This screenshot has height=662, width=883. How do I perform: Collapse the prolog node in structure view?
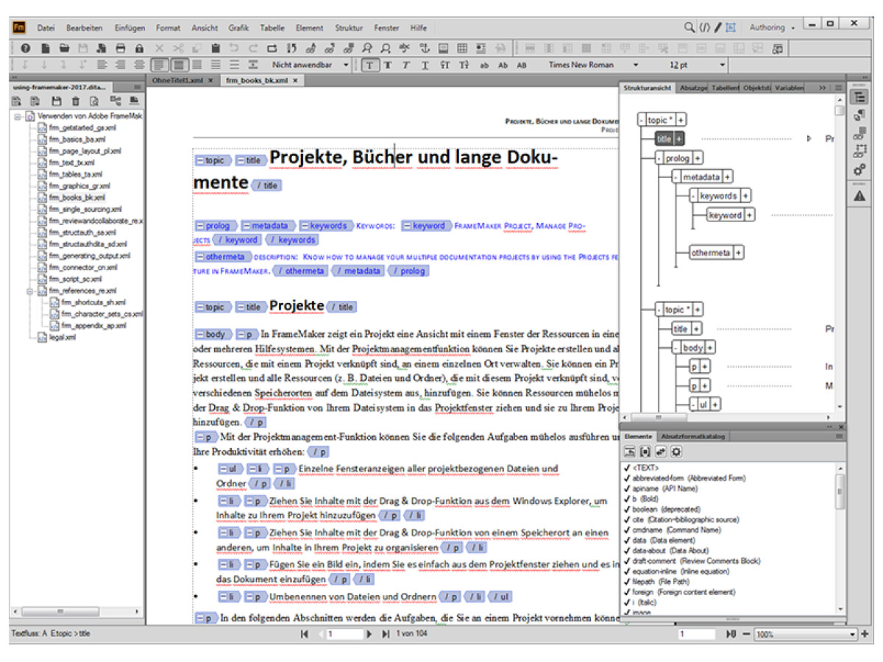click(659, 158)
